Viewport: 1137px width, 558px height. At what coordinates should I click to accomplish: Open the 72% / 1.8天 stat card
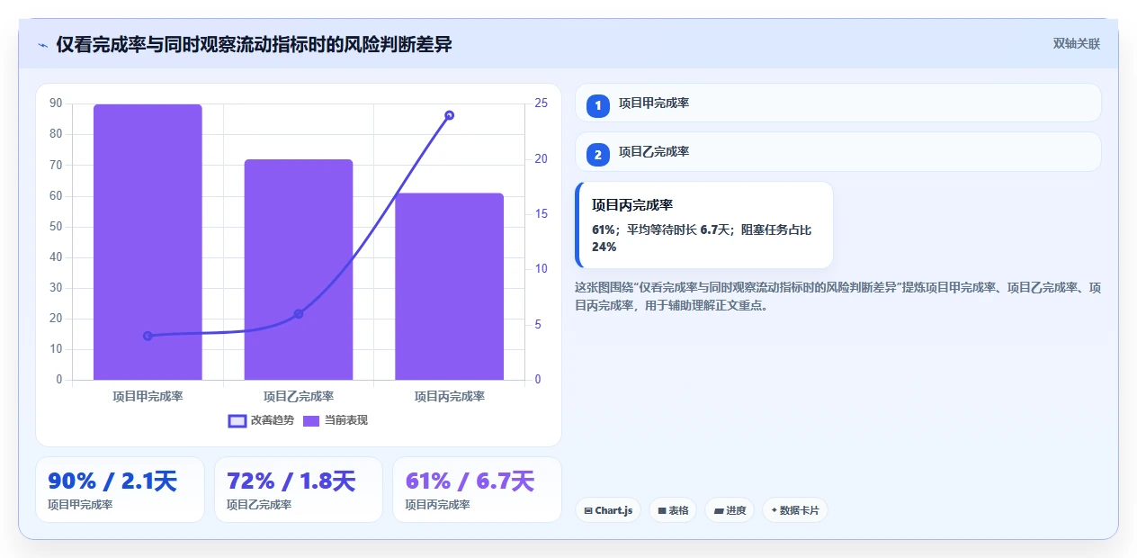tap(298, 490)
